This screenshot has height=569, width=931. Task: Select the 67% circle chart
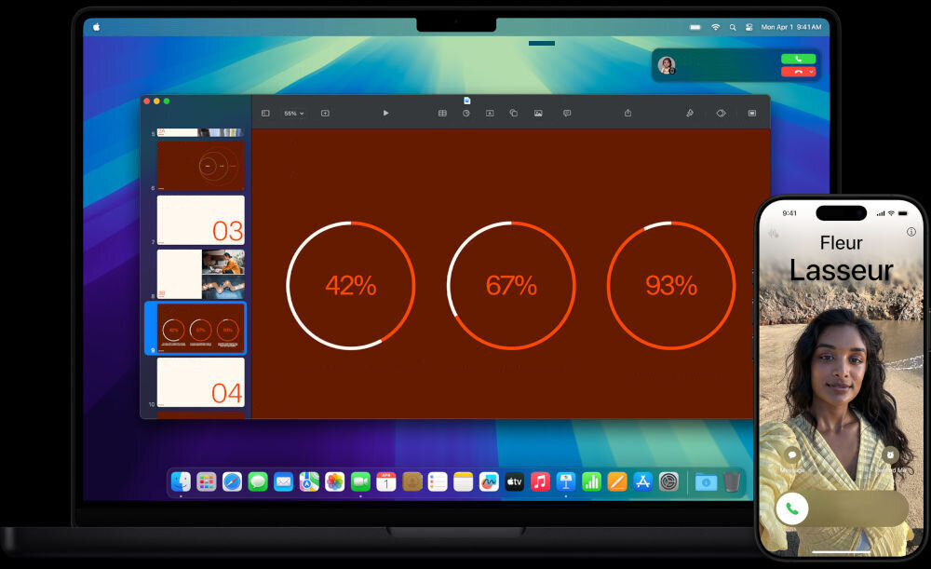[x=511, y=286]
